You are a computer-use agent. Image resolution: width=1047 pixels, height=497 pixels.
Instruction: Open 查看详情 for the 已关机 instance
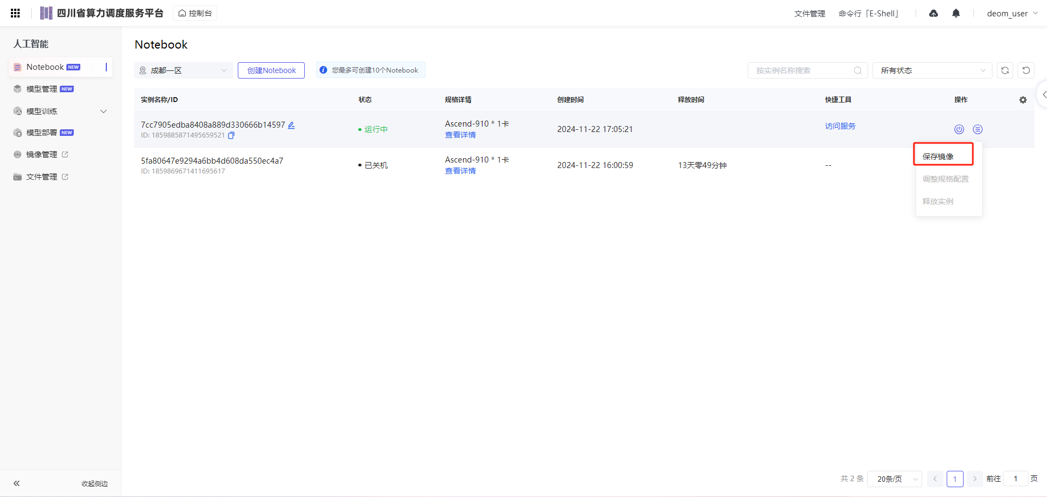(460, 171)
